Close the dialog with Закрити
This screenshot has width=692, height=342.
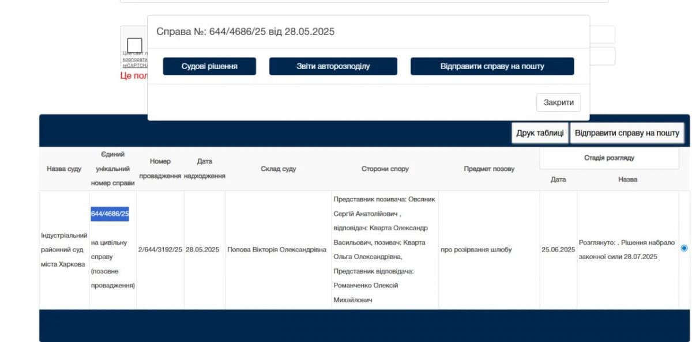pyautogui.click(x=558, y=102)
